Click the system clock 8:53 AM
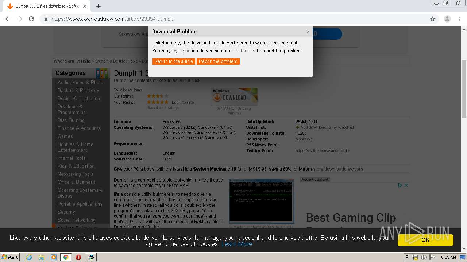467x262 pixels. coord(448,257)
